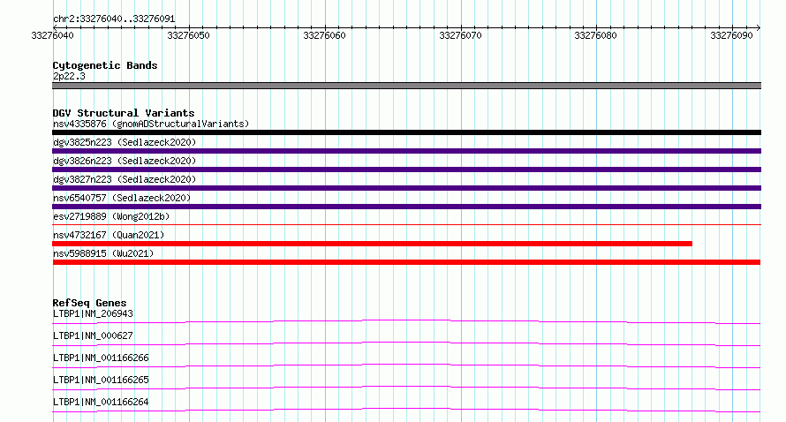
Task: Select ruler position 33276040
Action: [x=52, y=35]
